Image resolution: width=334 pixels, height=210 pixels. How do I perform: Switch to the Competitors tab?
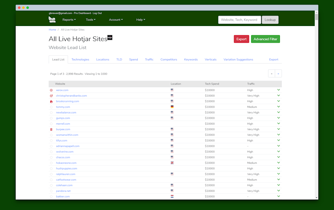click(x=169, y=59)
